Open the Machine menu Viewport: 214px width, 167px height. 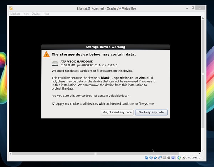pyautogui.click(x=15, y=14)
